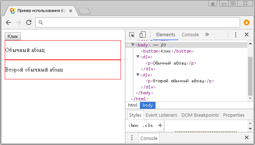Open the Event Listeners pane

pos(161,115)
